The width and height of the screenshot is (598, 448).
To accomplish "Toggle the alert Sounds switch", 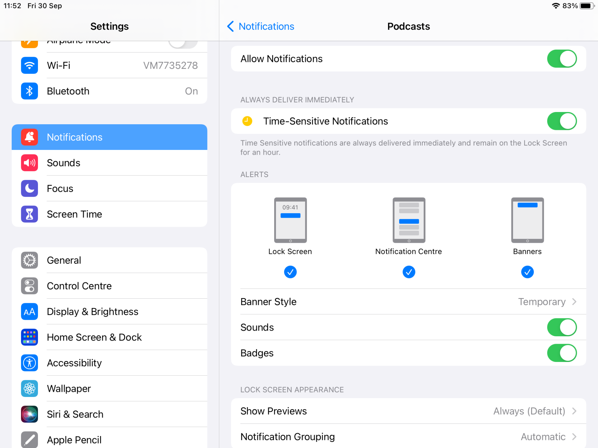I will pyautogui.click(x=562, y=327).
